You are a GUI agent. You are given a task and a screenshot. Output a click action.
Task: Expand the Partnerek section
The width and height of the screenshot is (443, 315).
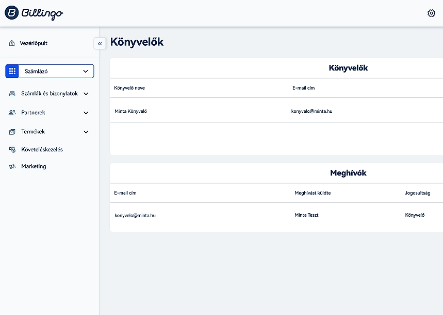pyautogui.click(x=86, y=113)
